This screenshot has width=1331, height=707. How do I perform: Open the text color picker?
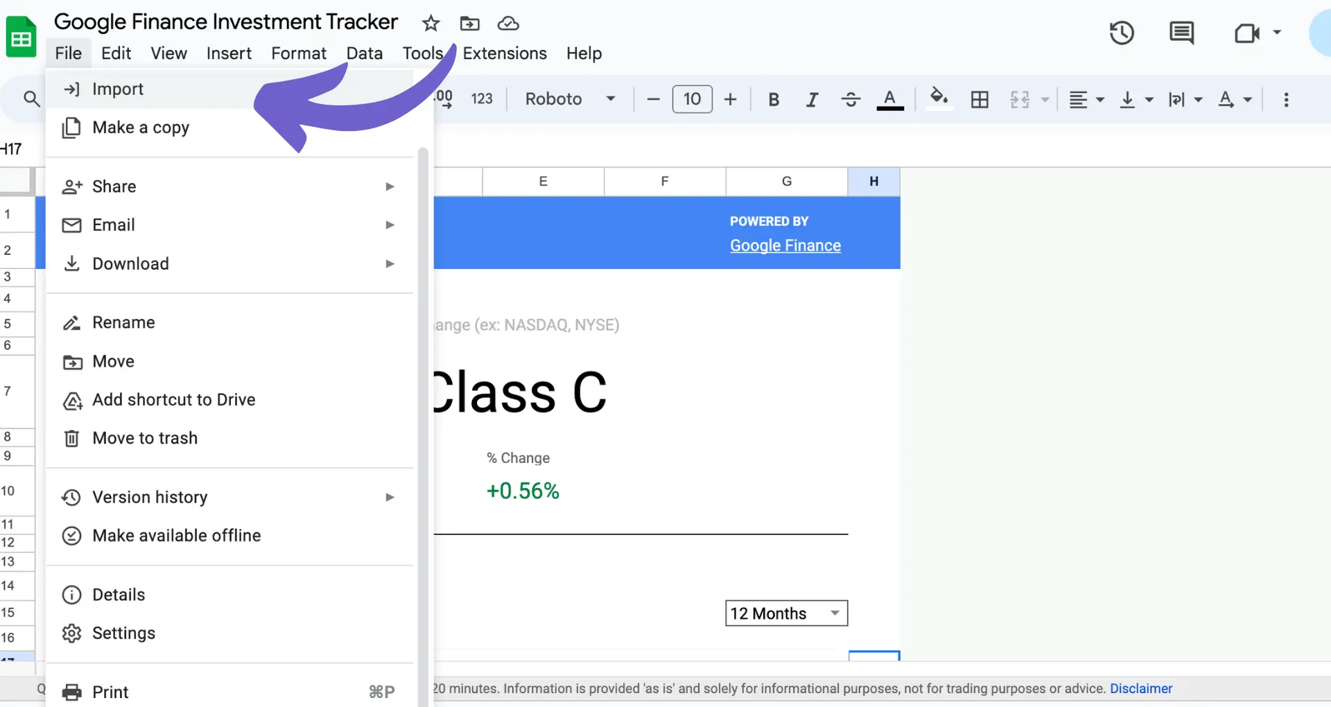890,99
